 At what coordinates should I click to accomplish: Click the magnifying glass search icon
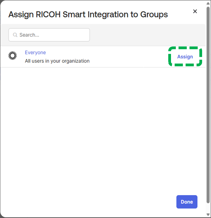tap(15, 35)
